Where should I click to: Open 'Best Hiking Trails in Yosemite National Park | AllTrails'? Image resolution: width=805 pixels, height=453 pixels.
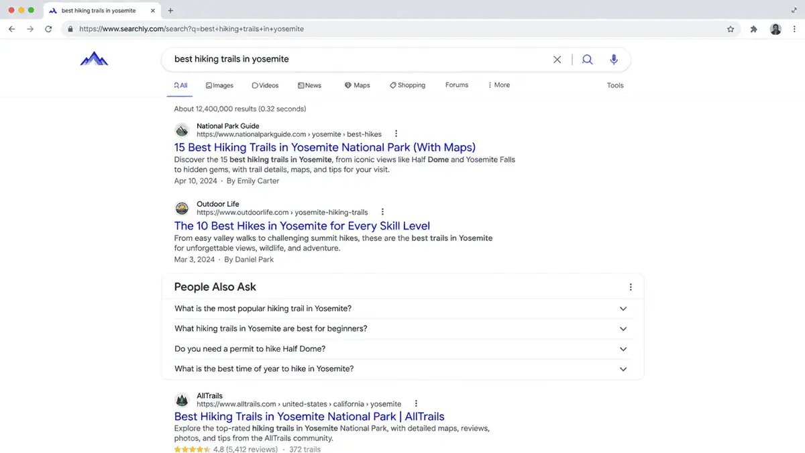[x=309, y=417]
